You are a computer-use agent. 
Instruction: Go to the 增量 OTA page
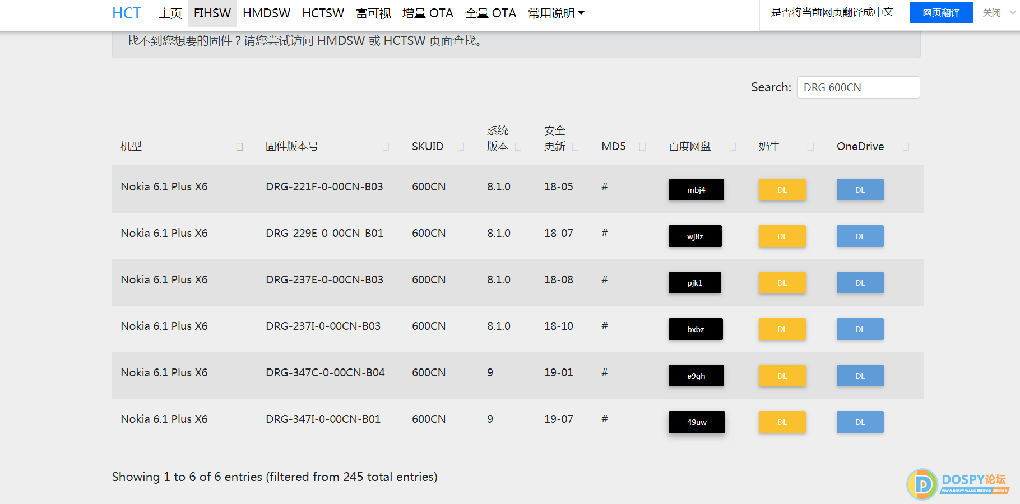click(x=428, y=13)
